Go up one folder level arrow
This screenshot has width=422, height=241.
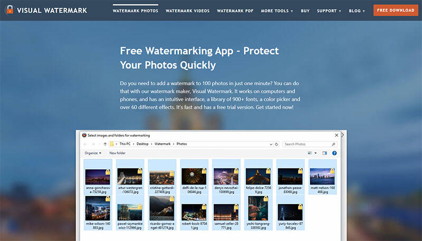105,144
